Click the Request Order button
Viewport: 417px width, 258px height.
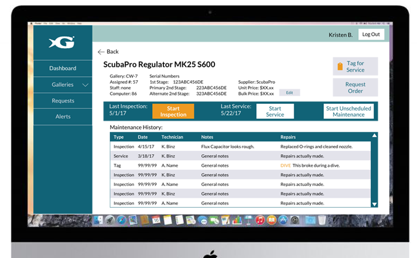coord(355,88)
